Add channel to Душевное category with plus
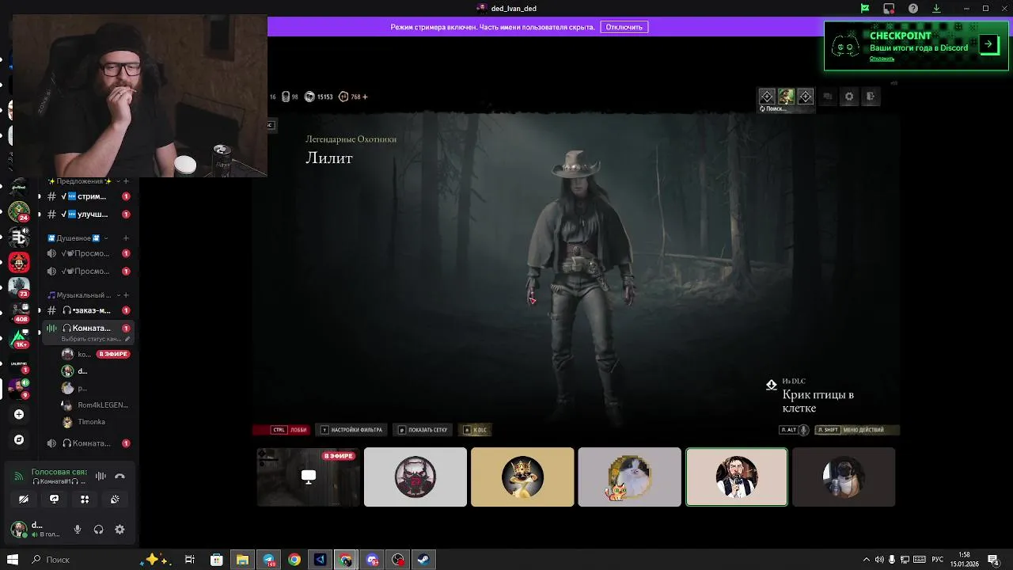This screenshot has height=570, width=1013. 126,237
